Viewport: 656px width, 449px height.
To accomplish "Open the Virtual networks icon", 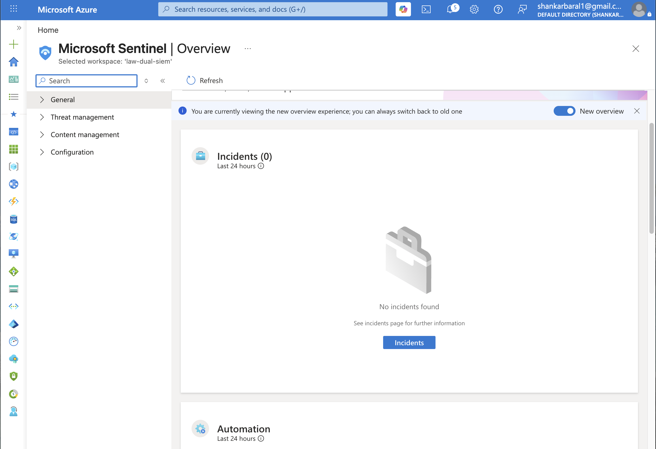I will 14,306.
